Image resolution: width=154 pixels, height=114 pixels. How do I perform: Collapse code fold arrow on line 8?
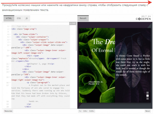pyautogui.click(x=10, y=45)
